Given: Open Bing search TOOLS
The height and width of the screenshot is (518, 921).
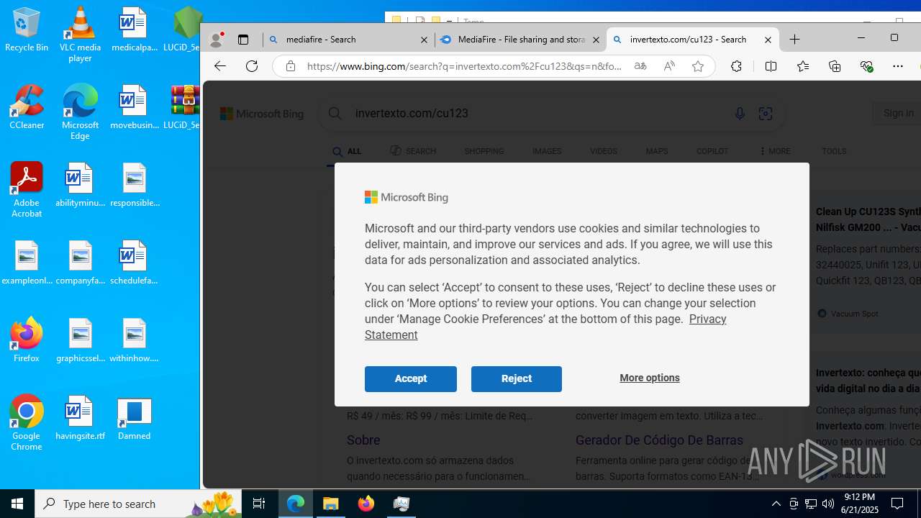Looking at the screenshot, I should coord(834,151).
